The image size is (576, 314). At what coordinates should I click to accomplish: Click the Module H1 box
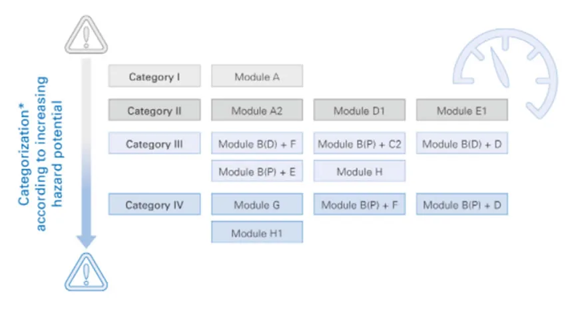tap(257, 232)
